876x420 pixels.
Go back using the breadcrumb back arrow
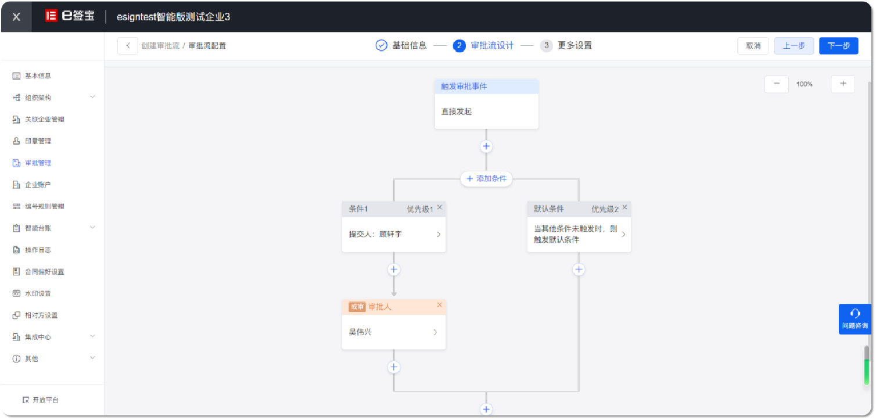click(127, 46)
